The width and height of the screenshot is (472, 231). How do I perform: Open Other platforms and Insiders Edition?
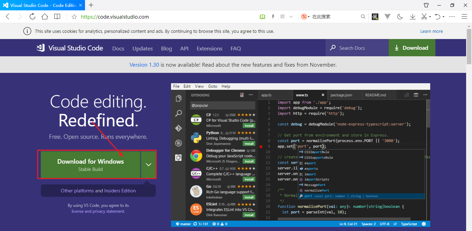98,191
